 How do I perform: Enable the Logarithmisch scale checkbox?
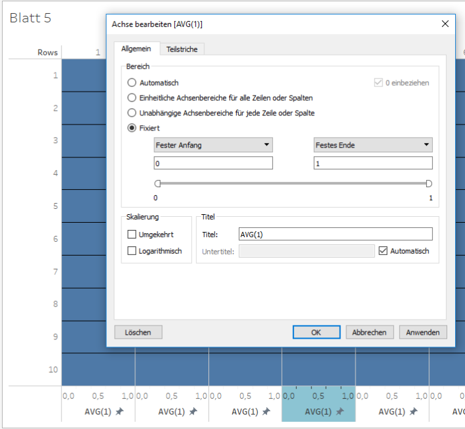(x=132, y=251)
